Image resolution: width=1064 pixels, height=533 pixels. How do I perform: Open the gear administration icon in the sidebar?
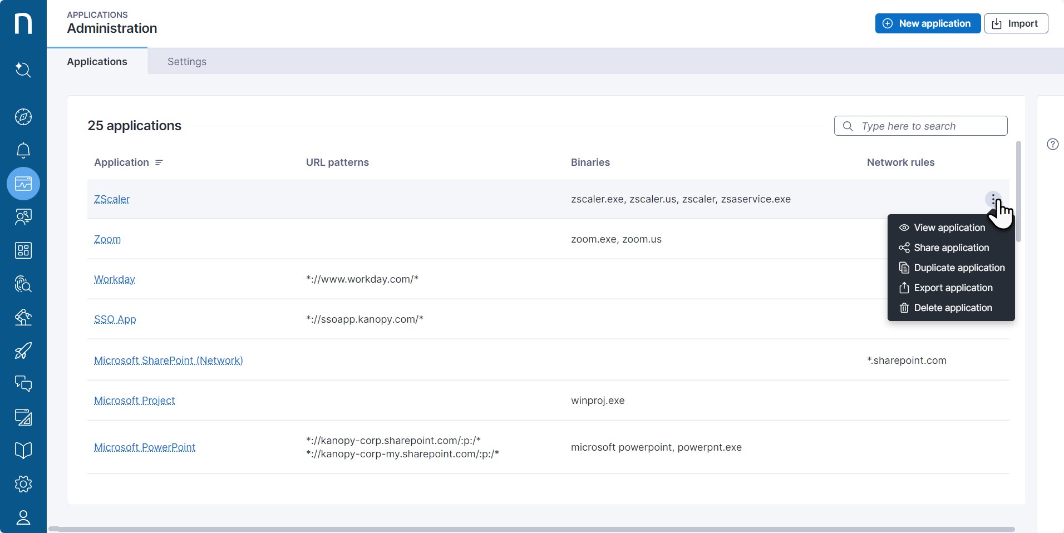tap(23, 484)
